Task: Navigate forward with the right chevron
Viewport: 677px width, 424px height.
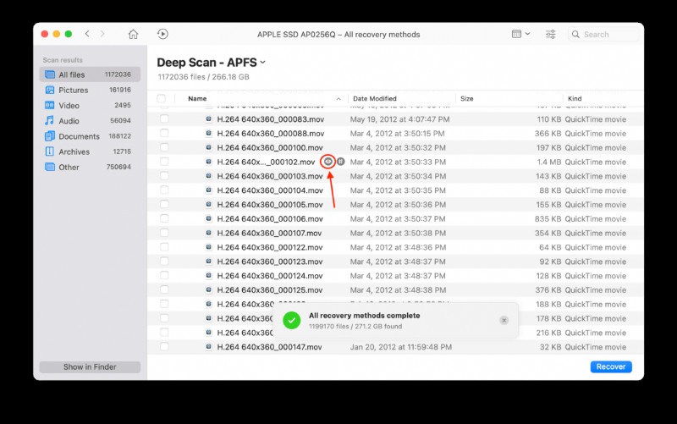Action: tap(102, 34)
